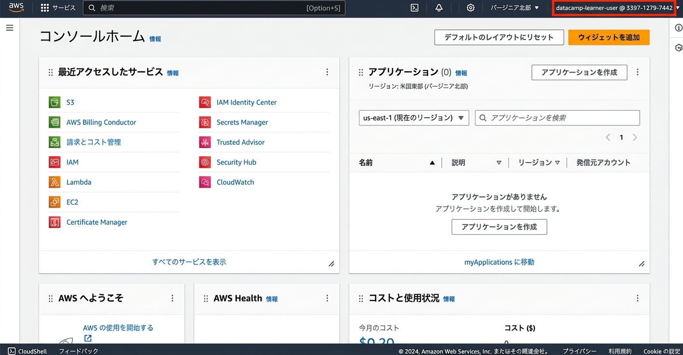This screenshot has width=683, height=355.
Task: Click the external link icon under AWS の使用を開始する
Action: (x=88, y=339)
